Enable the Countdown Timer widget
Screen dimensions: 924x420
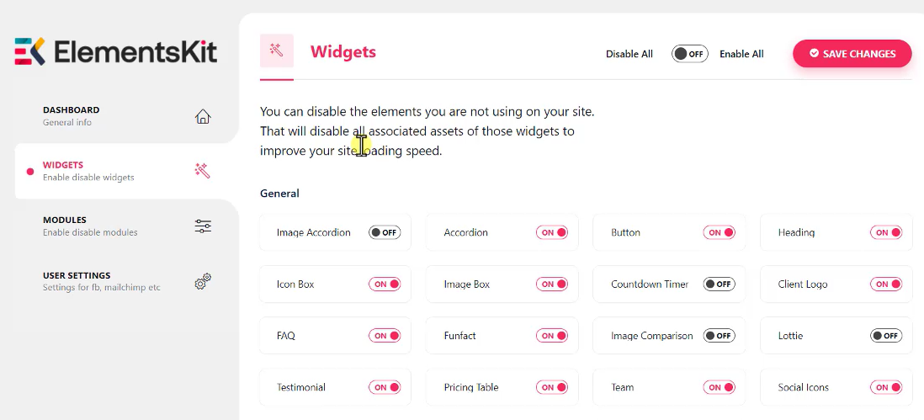719,284
